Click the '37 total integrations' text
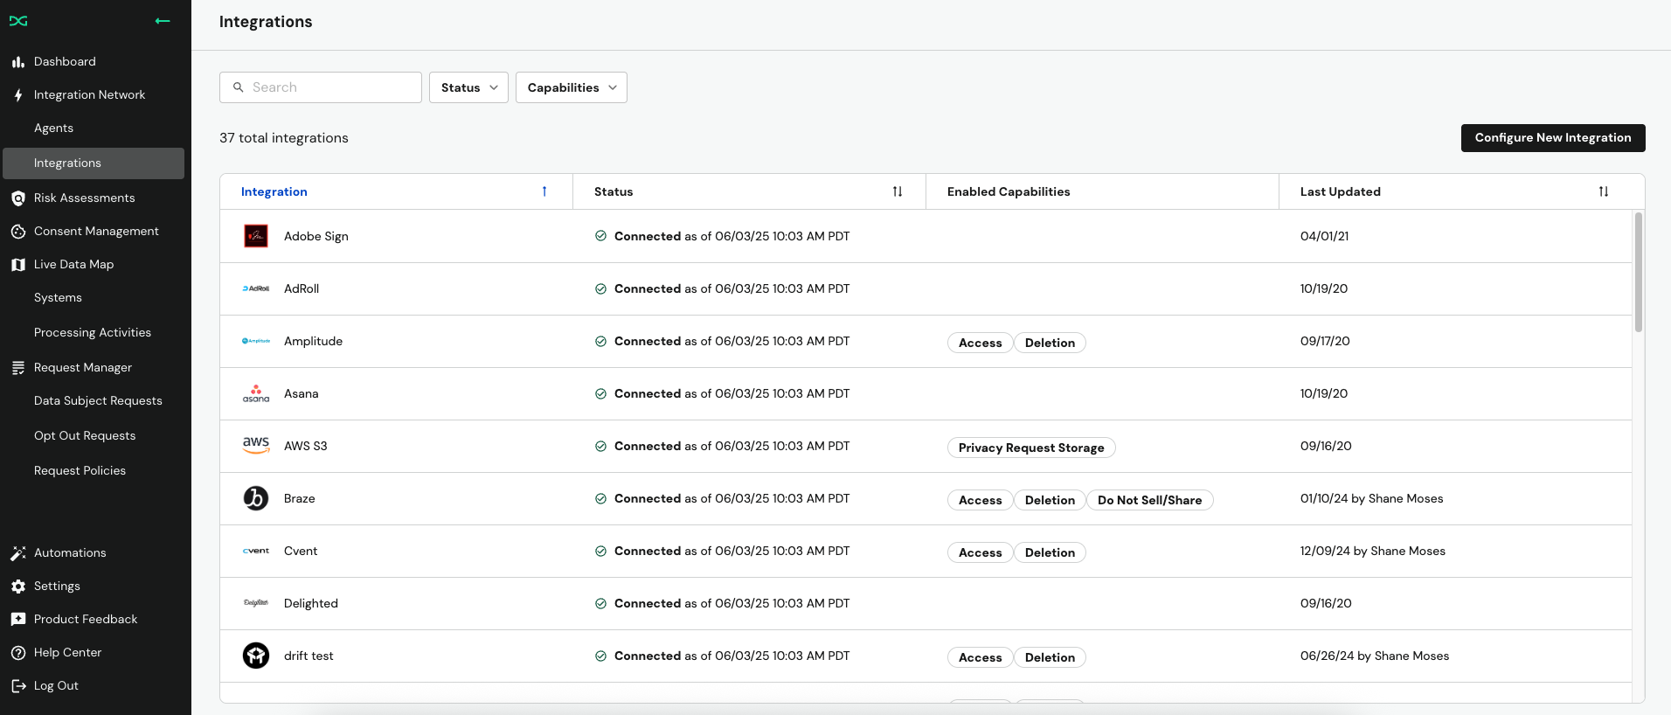This screenshot has height=715, width=1671. click(x=284, y=138)
